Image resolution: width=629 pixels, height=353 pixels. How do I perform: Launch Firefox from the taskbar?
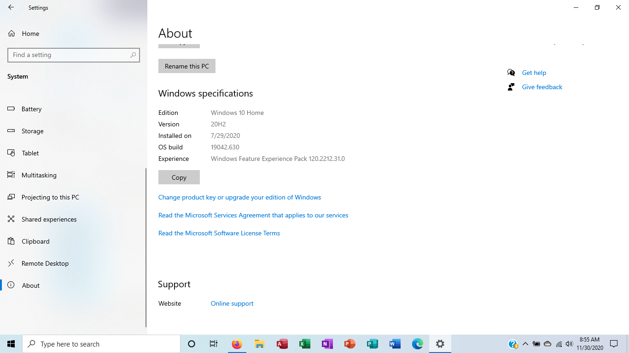[x=237, y=343]
